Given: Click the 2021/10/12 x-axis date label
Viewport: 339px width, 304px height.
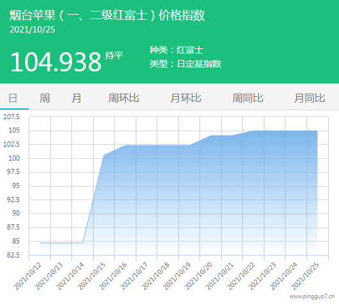Looking at the screenshot, I should point(27,276).
